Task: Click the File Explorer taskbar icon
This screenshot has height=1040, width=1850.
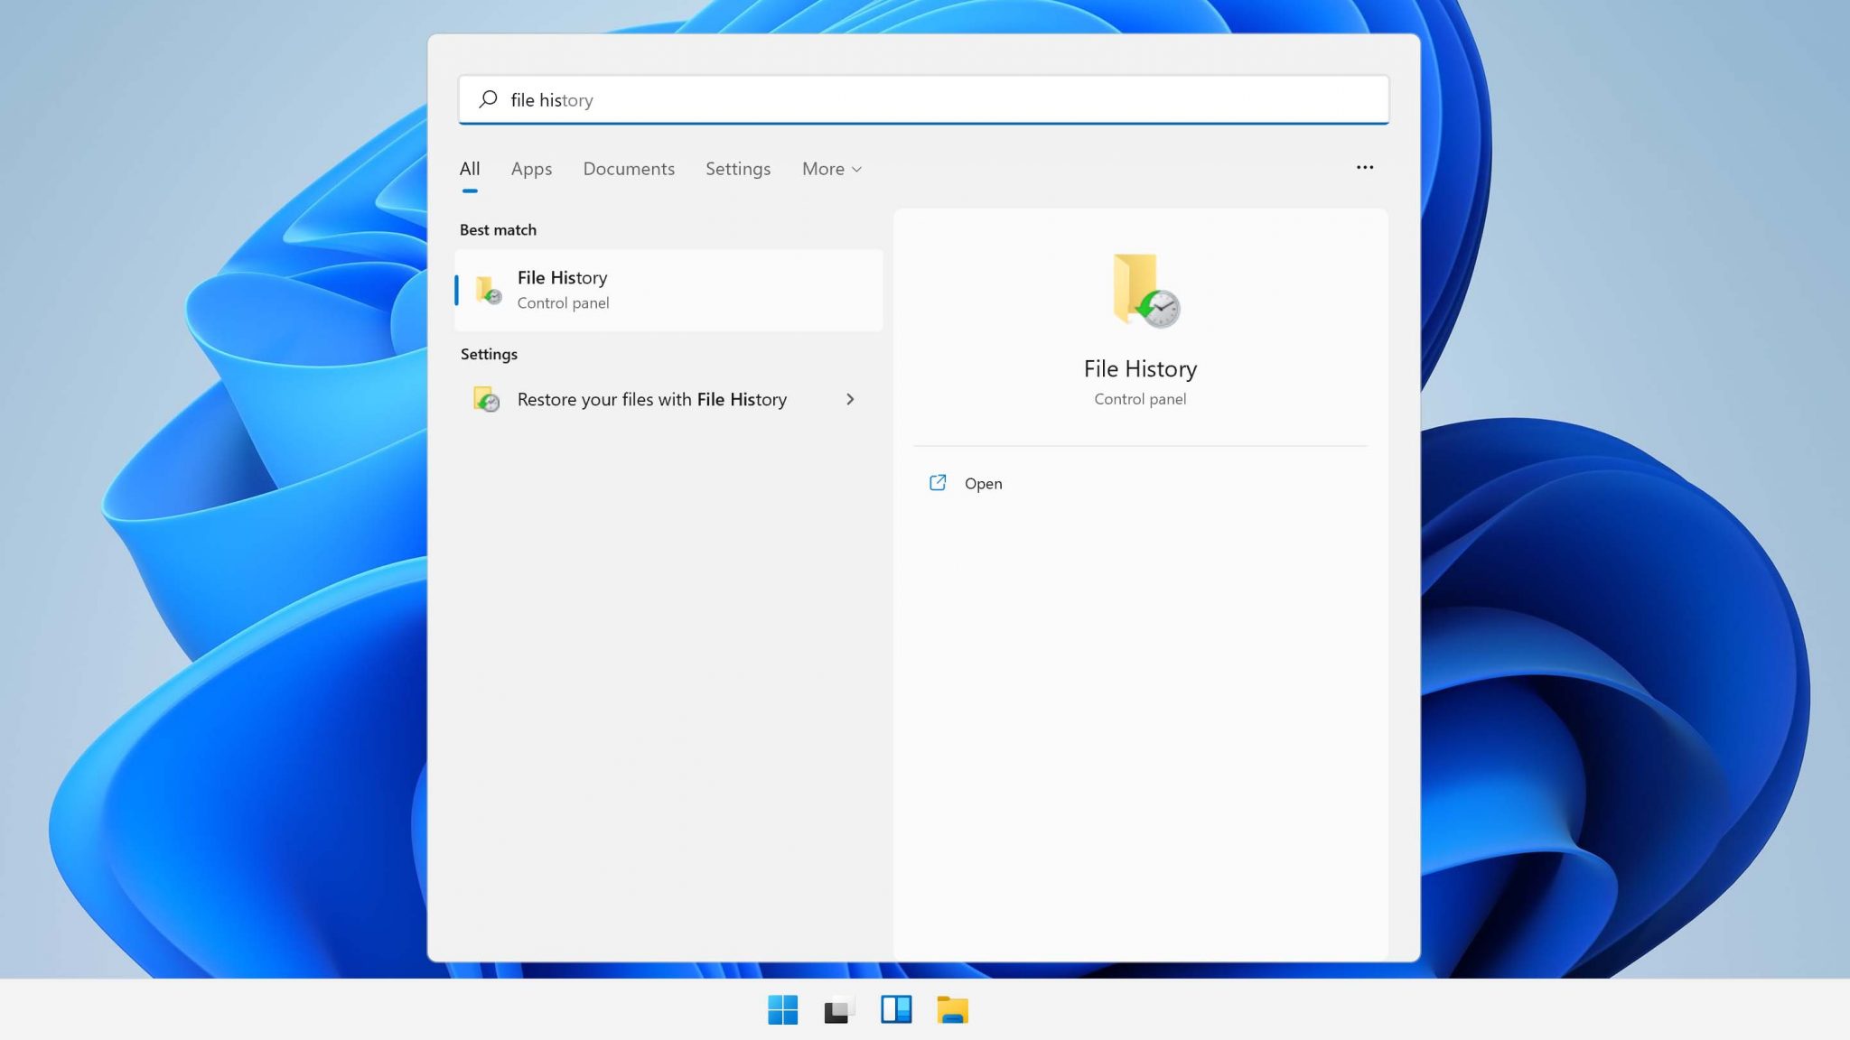Action: [953, 1009]
